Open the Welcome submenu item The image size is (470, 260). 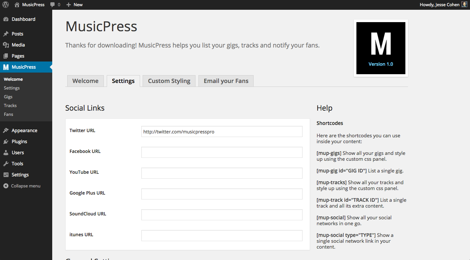(13, 79)
